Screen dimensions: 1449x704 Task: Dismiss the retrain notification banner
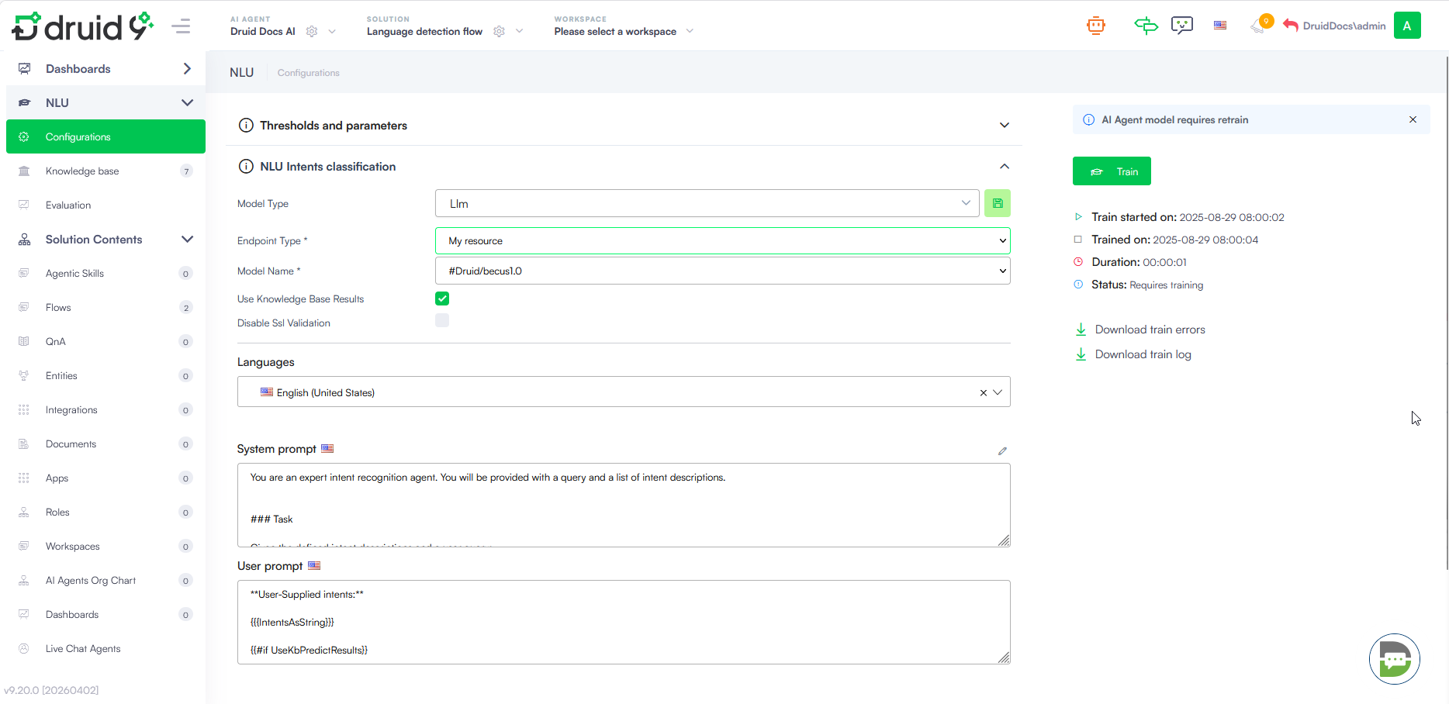coord(1413,119)
